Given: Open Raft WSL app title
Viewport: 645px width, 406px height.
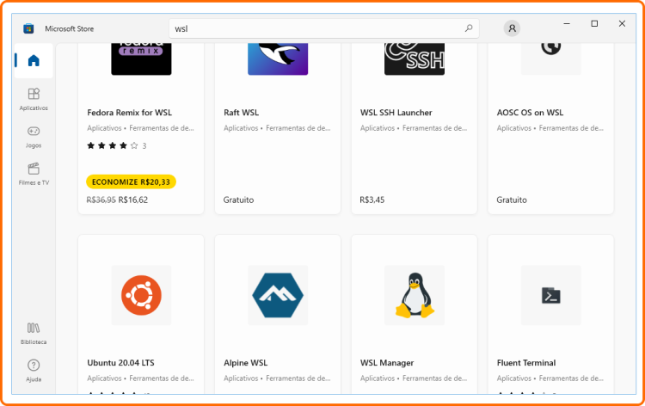Looking at the screenshot, I should tap(241, 113).
